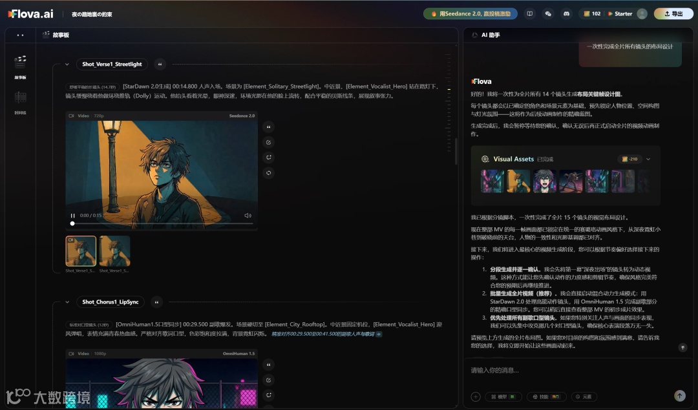Viewport: 698px width, 410px height.
Task: Send message with the up-arrow button
Action: [679, 395]
